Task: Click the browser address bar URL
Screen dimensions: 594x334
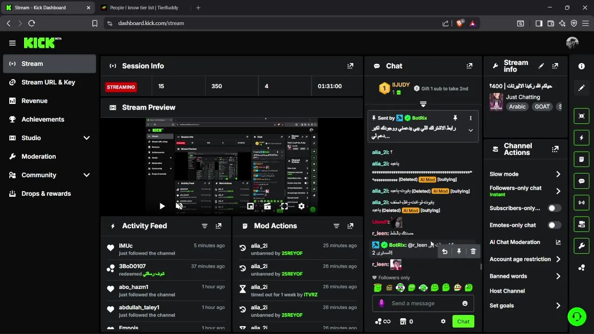Action: tap(151, 23)
